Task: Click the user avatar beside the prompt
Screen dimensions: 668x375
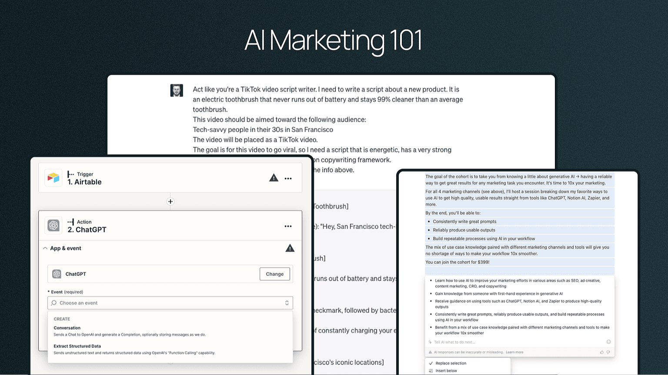Action: tap(177, 90)
